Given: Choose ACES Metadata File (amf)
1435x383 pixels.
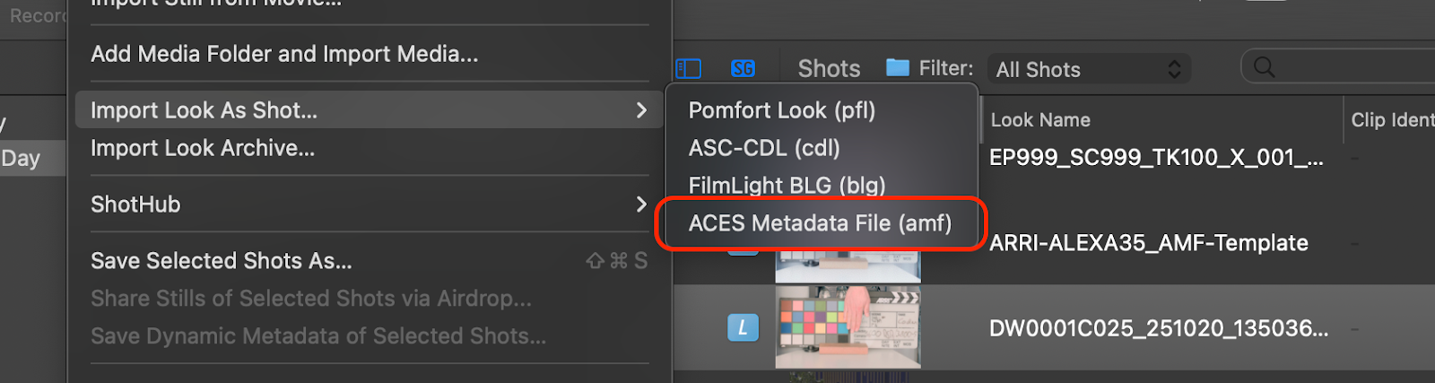Looking at the screenshot, I should pos(820,223).
